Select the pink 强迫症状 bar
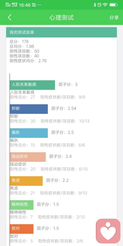The height and width of the screenshot is (246, 123). tap(28, 157)
